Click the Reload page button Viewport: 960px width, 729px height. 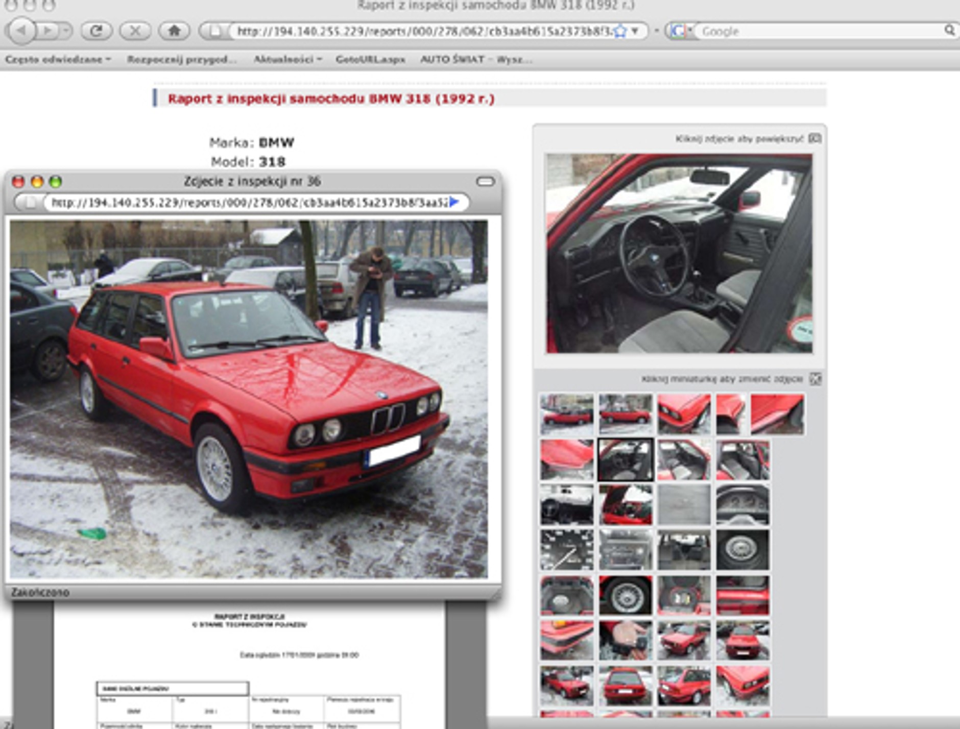(96, 31)
